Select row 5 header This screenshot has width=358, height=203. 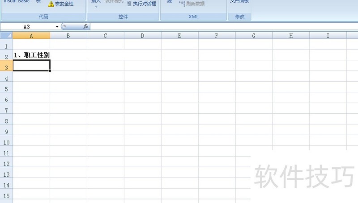6,87
